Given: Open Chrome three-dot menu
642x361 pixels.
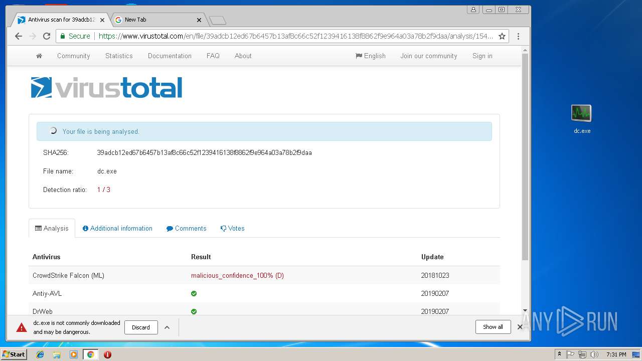Looking at the screenshot, I should point(518,36).
